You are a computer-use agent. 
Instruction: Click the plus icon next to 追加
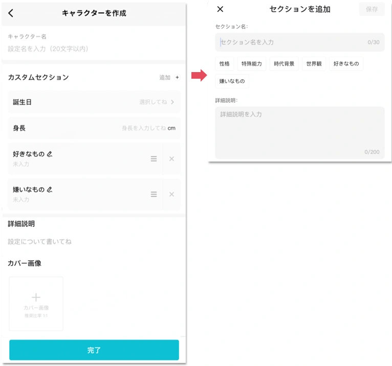point(177,77)
